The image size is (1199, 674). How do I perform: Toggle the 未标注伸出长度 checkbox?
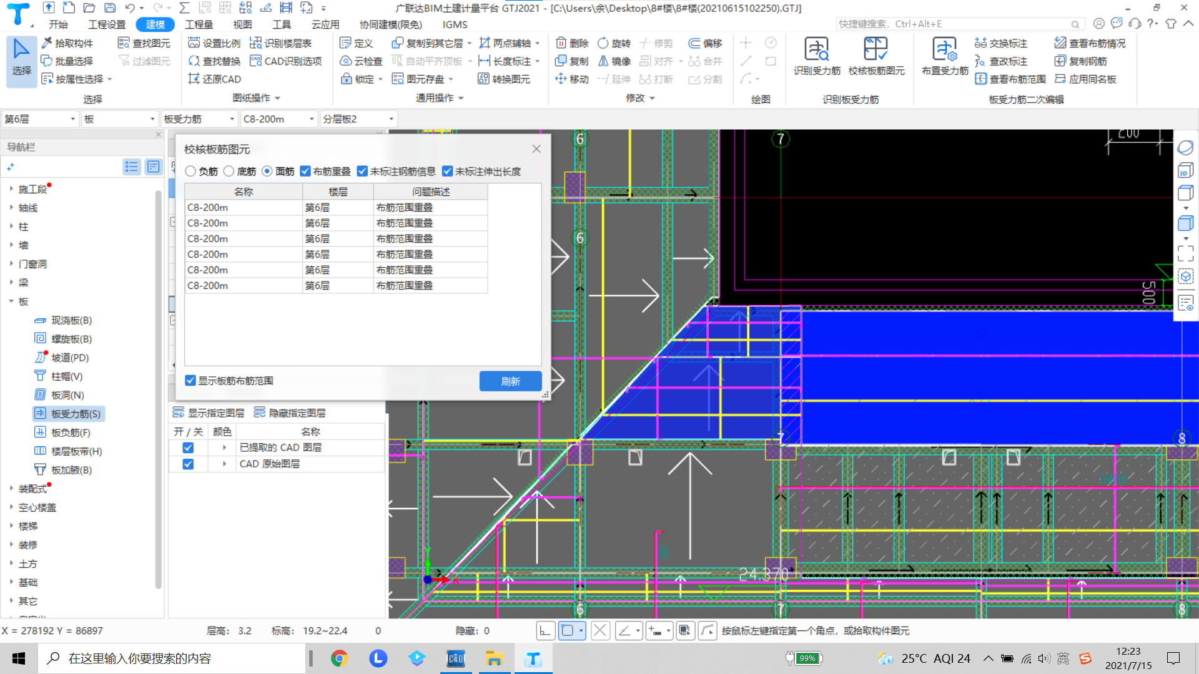447,171
